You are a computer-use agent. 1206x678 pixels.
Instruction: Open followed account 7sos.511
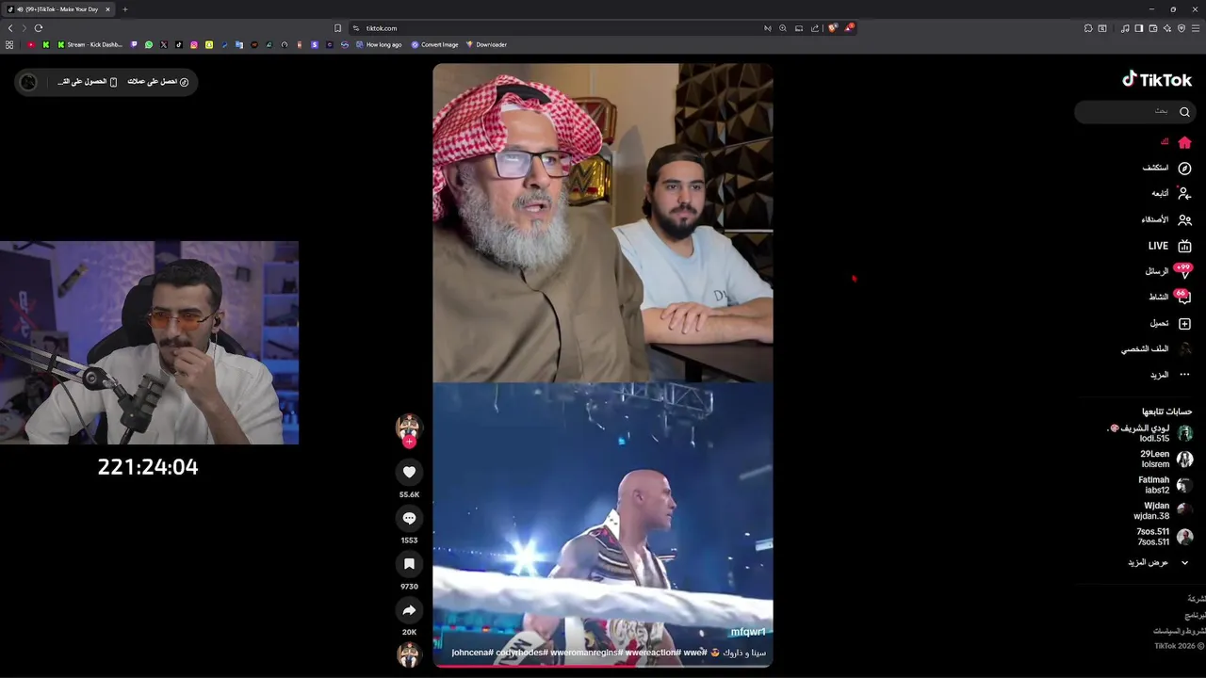(x=1165, y=537)
